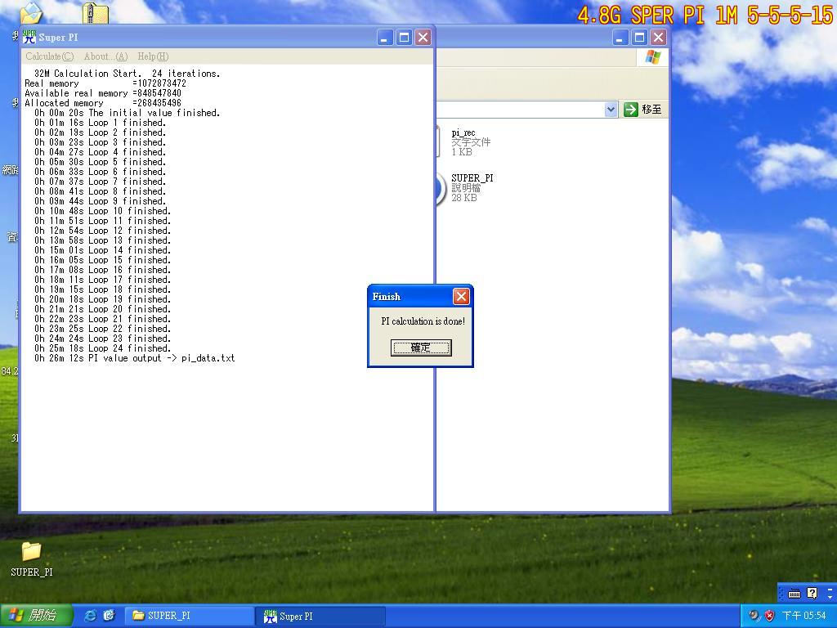Viewport: 837px width, 628px height.
Task: Click the SUPER_PI help file icon
Action: click(x=441, y=189)
